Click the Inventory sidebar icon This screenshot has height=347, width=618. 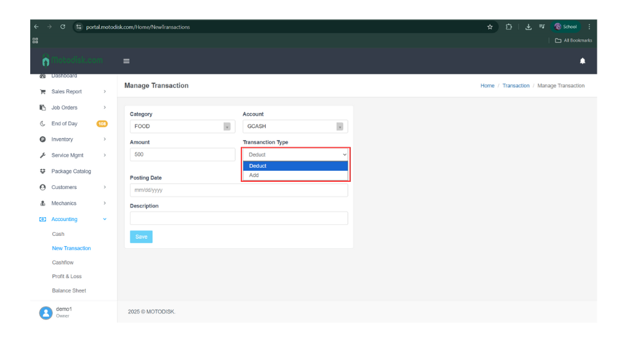point(42,139)
